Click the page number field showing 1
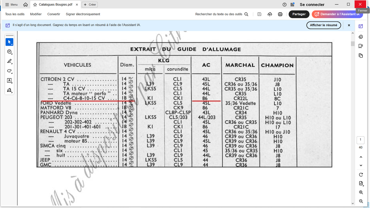The width and height of the screenshot is (370, 208). coord(360,140)
